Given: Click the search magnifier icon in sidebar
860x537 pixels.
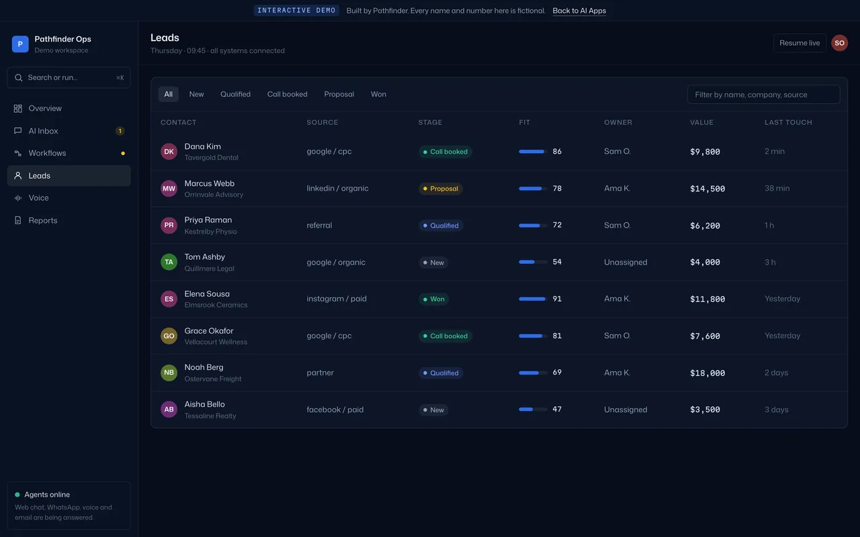Looking at the screenshot, I should 19,78.
